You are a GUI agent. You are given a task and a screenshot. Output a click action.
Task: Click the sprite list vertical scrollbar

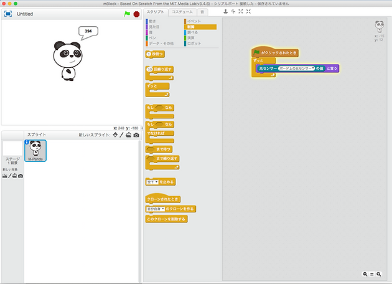140,211
